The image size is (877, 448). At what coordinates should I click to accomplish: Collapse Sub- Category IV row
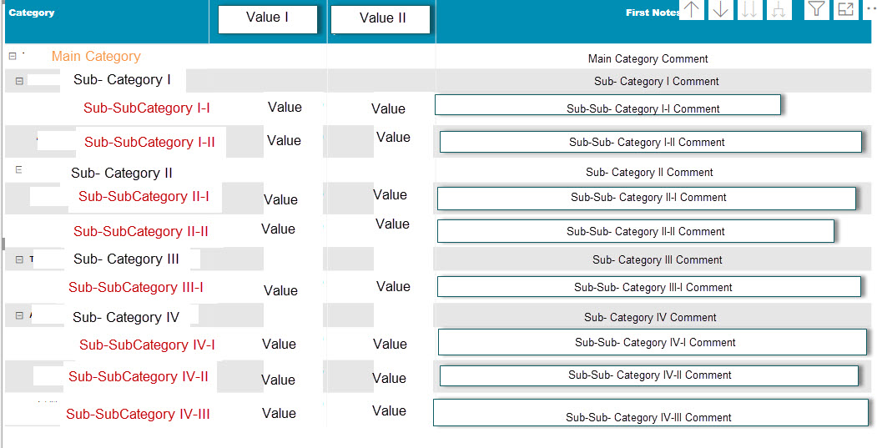pos(19,315)
